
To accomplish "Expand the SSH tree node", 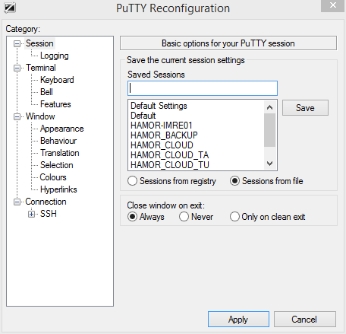I will tap(31, 214).
